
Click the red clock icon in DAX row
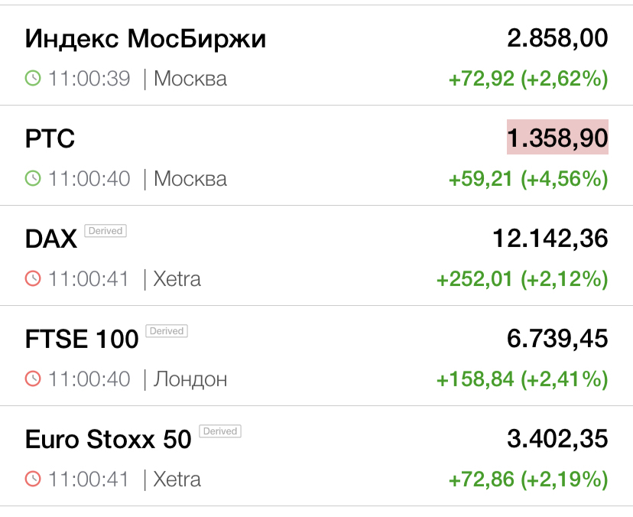[33, 279]
